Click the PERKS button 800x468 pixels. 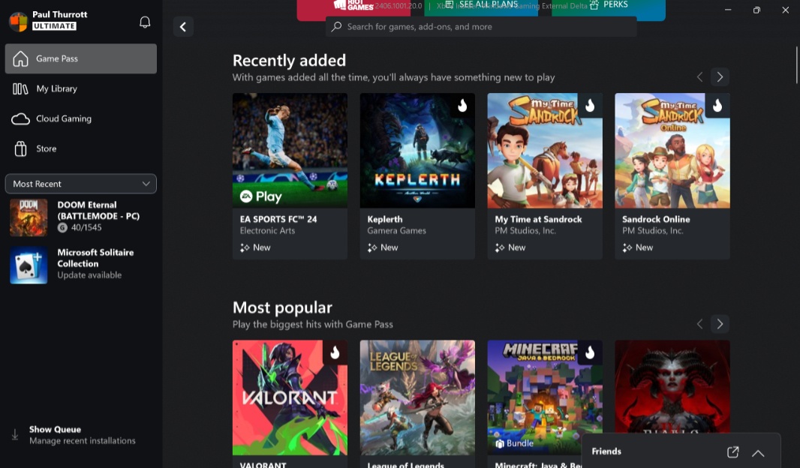coord(609,5)
